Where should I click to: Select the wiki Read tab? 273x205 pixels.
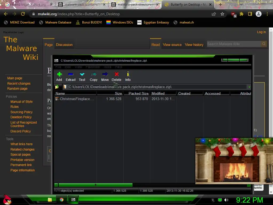click(x=155, y=45)
